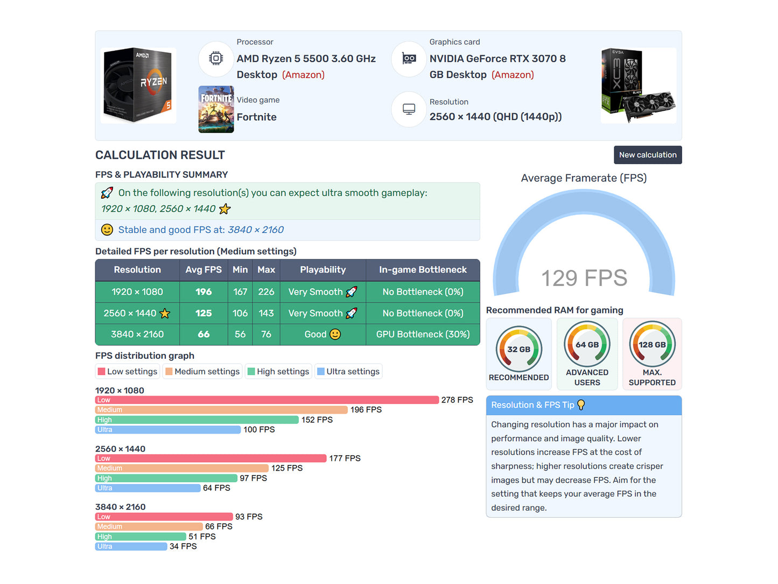Image resolution: width=778 pixels, height=584 pixels.
Task: Click the monitor resolution icon
Action: tap(409, 109)
